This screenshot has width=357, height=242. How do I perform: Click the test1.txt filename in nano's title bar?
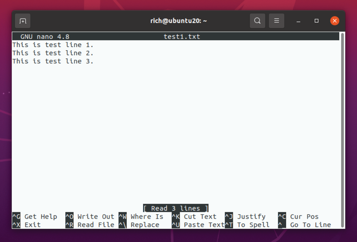pos(182,36)
